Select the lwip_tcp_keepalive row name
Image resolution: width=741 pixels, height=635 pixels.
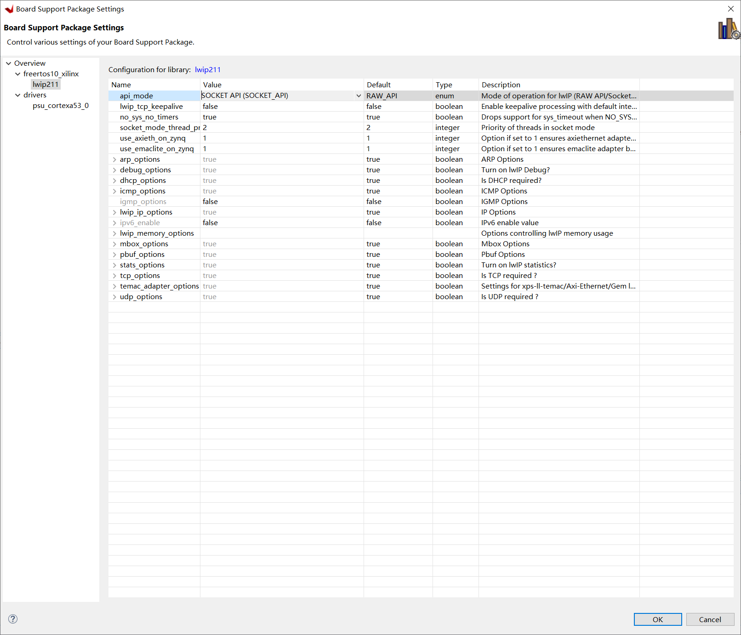tap(151, 107)
